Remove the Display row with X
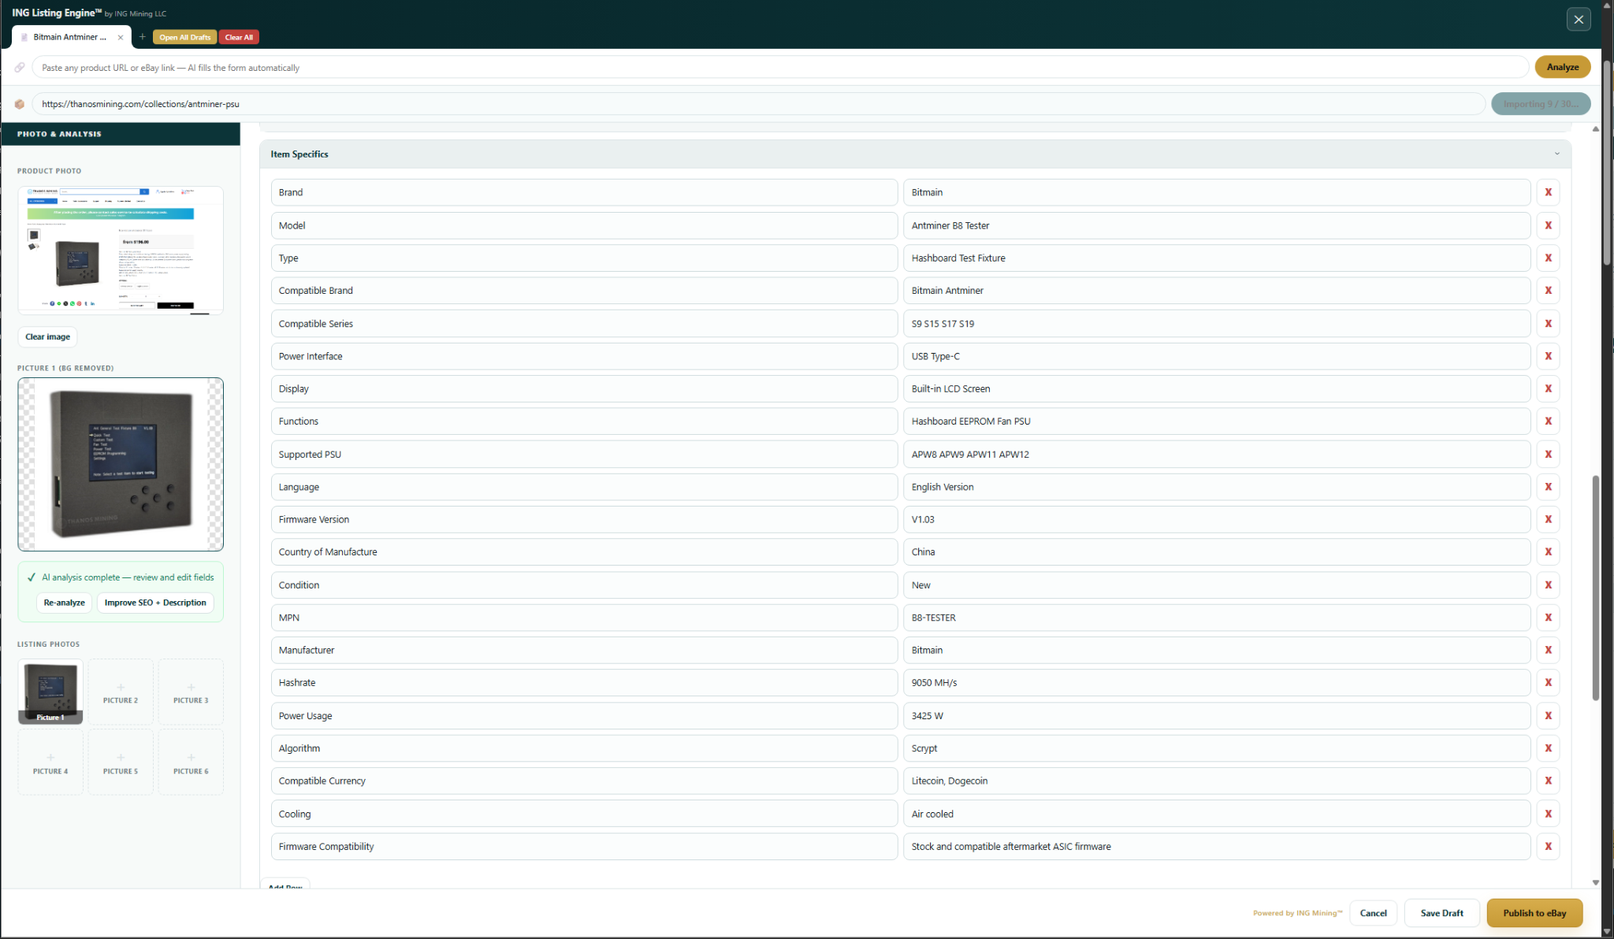1614x939 pixels. 1548,388
